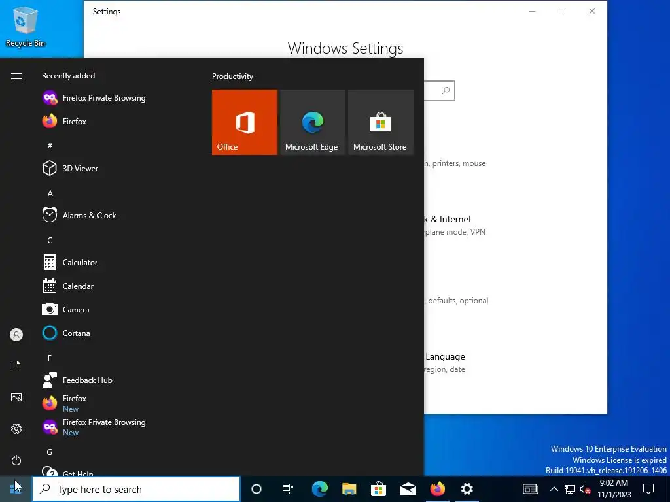Open Mail app from taskbar
This screenshot has height=502, width=670.
coord(408,489)
